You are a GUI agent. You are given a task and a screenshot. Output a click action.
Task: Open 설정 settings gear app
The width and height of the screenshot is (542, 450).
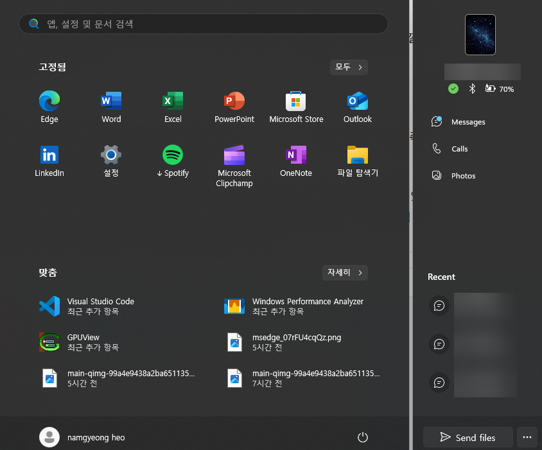(x=111, y=160)
